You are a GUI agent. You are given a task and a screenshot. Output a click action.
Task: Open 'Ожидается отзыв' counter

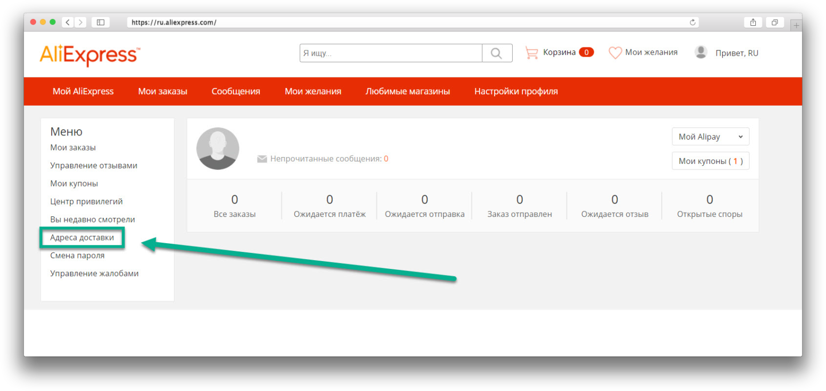click(x=615, y=206)
